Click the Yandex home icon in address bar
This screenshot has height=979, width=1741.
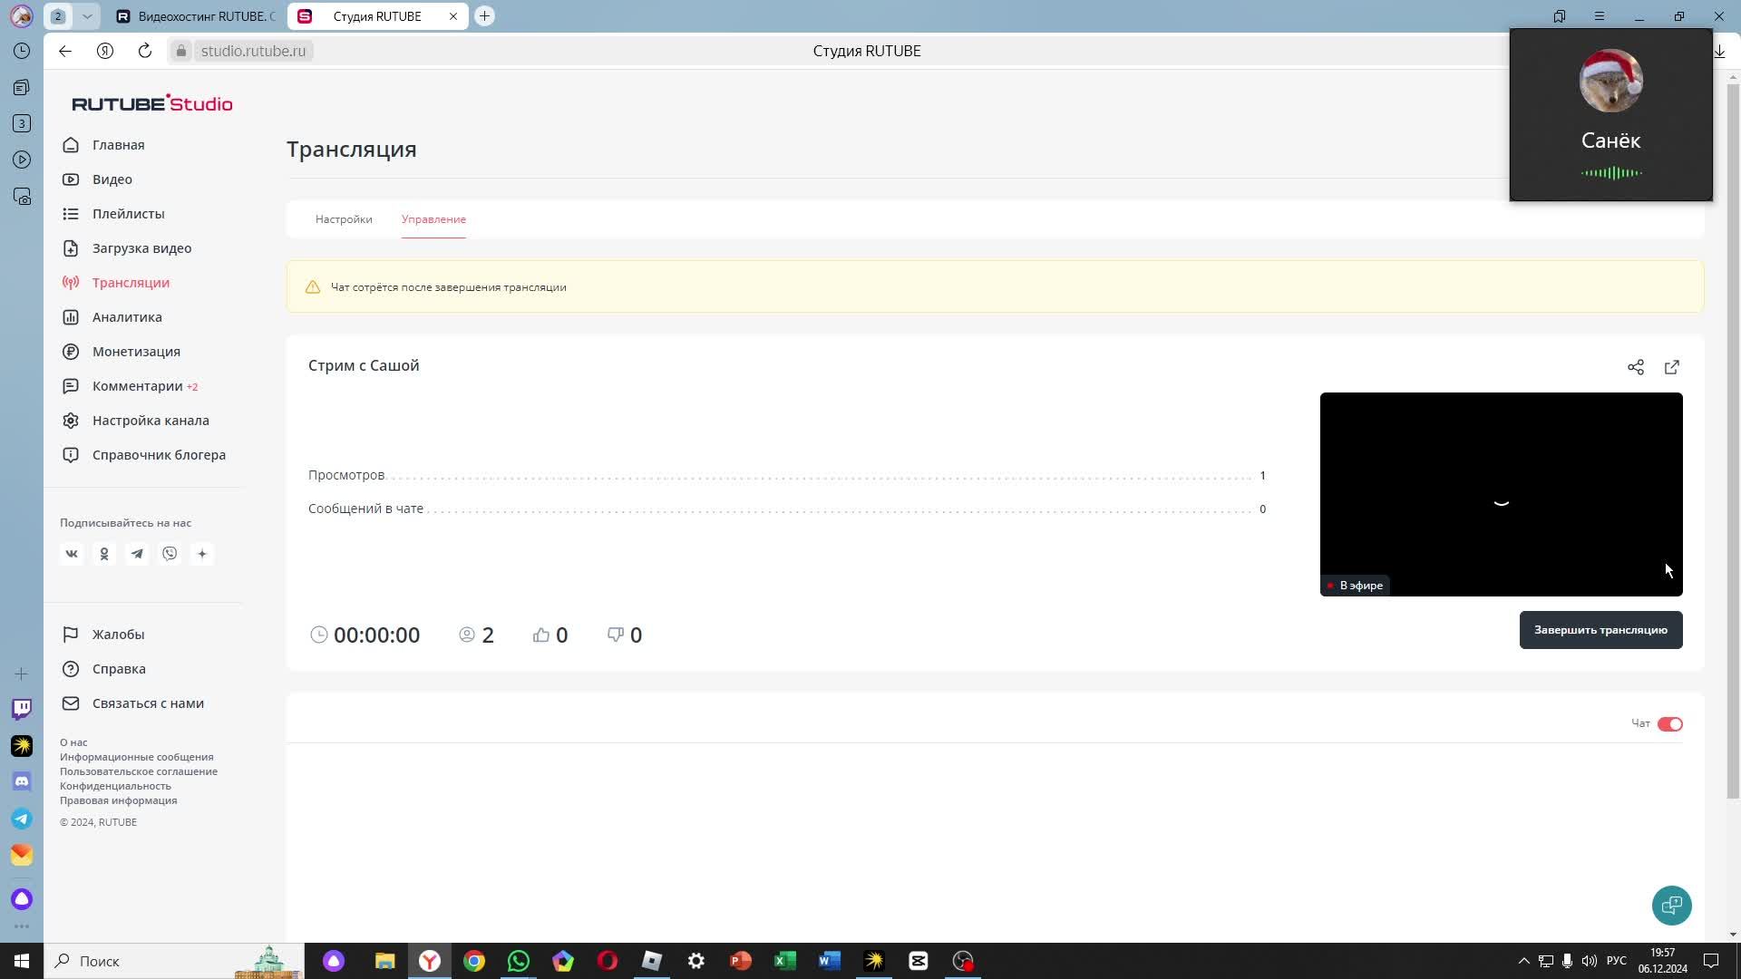click(105, 51)
